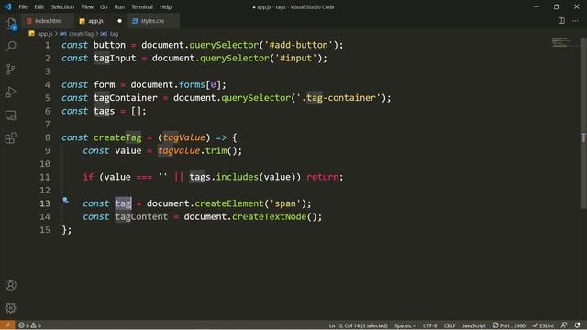The height and width of the screenshot is (330, 587).
Task: Click '#input' string on line 2
Action: coord(295,59)
